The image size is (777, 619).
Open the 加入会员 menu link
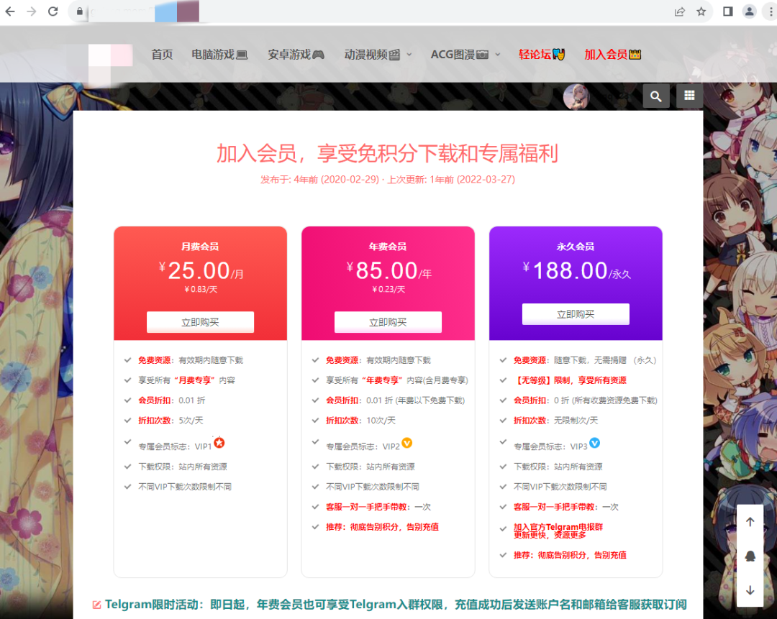[612, 55]
